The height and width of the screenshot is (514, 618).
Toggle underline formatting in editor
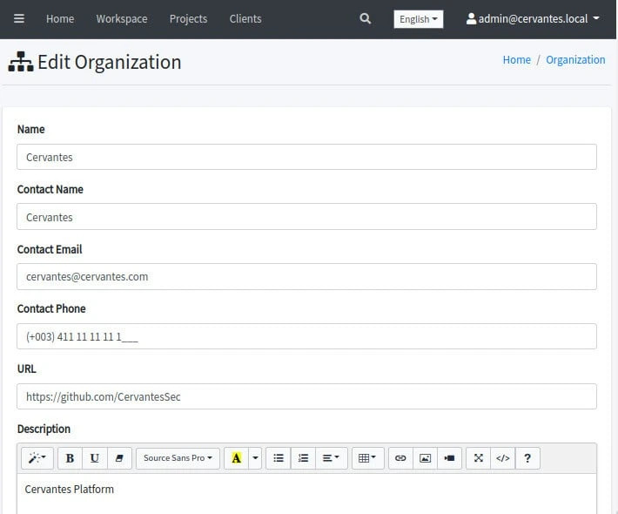tap(94, 458)
